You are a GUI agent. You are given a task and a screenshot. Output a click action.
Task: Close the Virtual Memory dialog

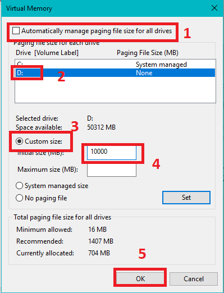(x=214, y=8)
